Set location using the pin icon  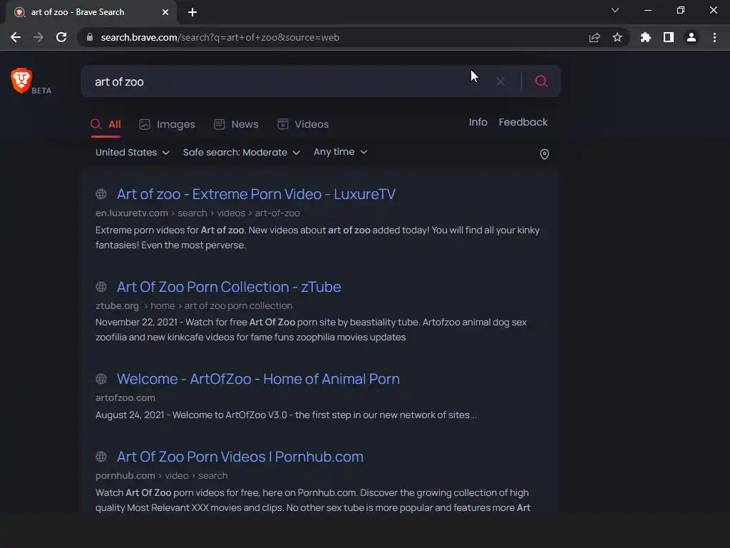(x=544, y=154)
